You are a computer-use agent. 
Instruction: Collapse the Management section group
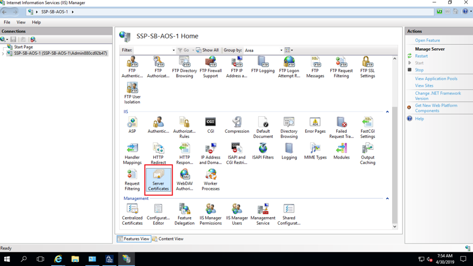[387, 199]
